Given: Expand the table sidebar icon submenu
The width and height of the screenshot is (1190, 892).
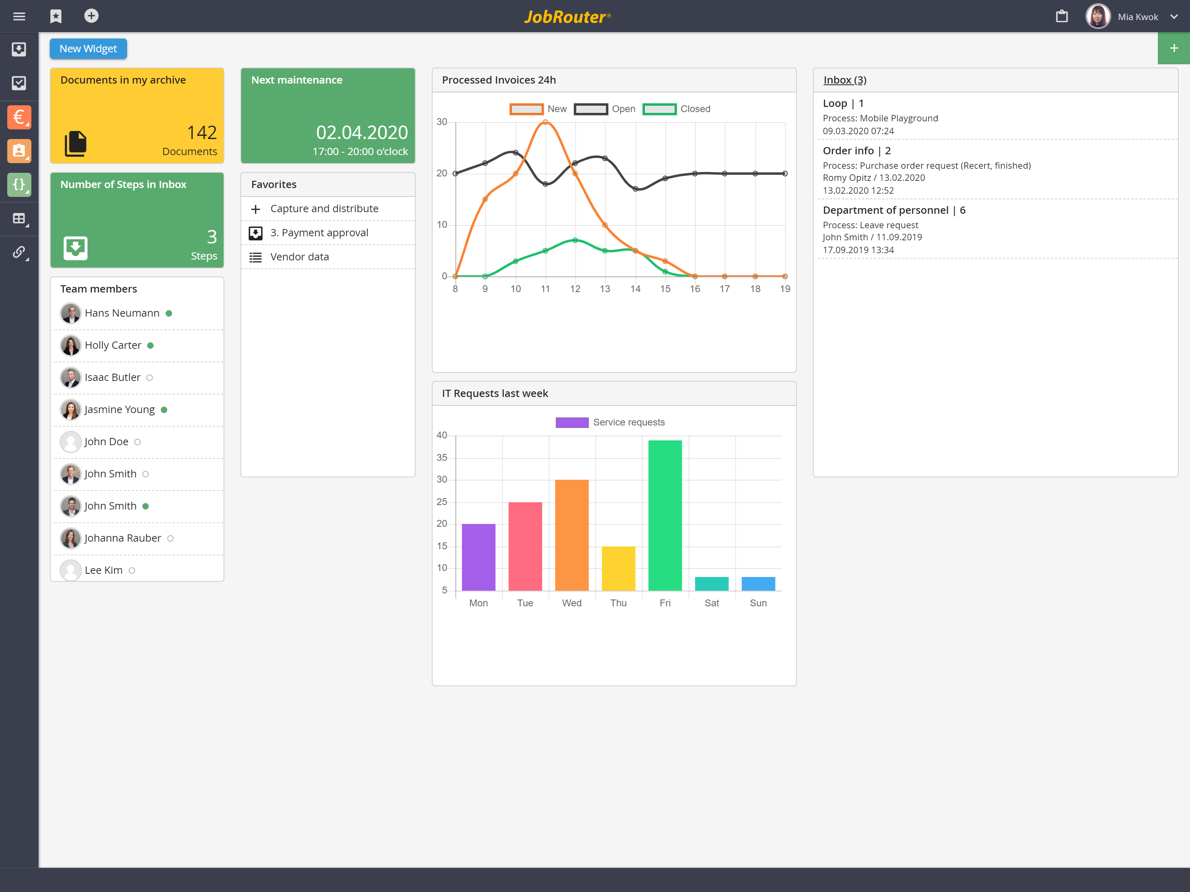Looking at the screenshot, I should coord(19,218).
